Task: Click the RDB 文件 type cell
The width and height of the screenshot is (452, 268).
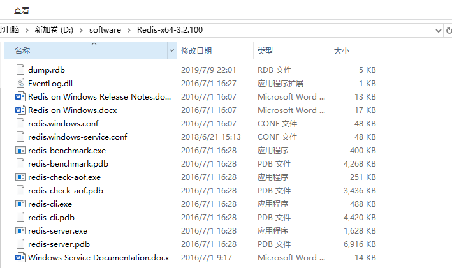Action: [274, 70]
